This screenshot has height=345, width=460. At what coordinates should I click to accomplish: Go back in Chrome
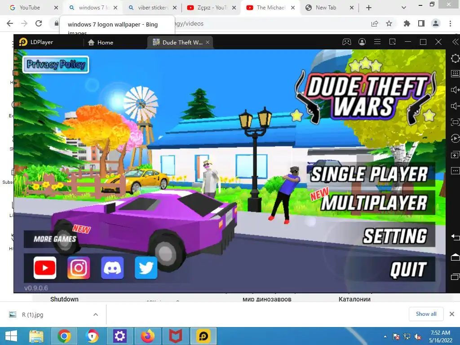click(x=10, y=23)
